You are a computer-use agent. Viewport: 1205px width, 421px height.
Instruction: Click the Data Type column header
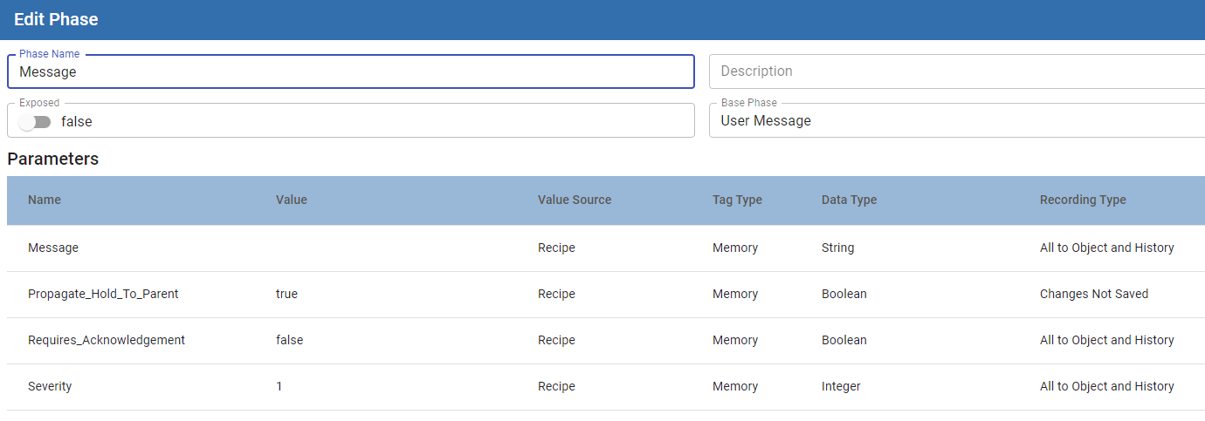click(x=849, y=200)
